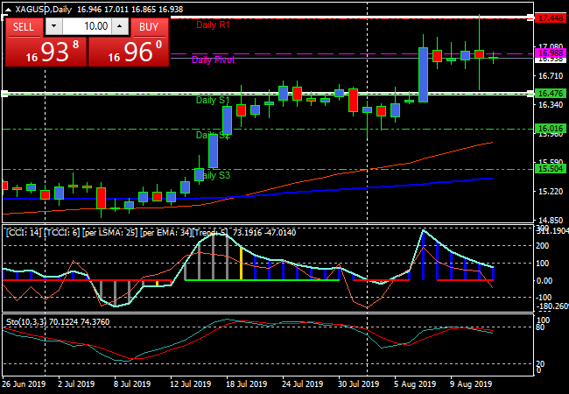Click the 10.00 volume input field
The image size is (569, 394).
[86, 26]
